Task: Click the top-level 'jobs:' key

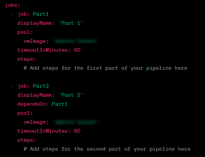Action: [x=12, y=5]
